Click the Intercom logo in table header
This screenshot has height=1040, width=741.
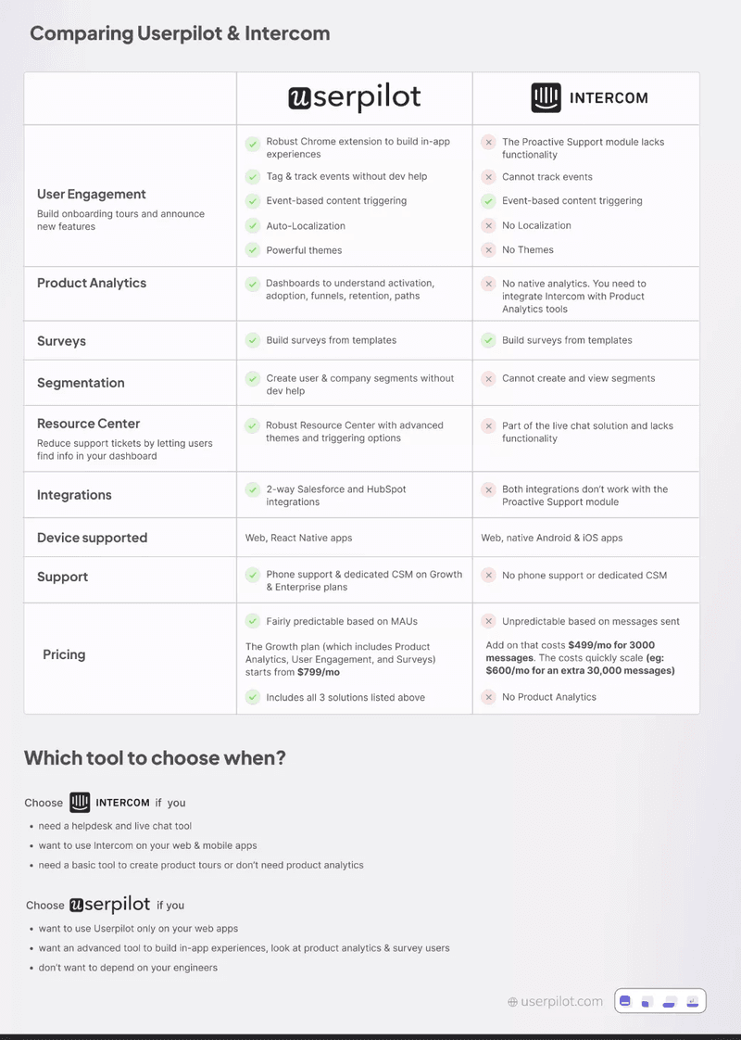click(x=589, y=98)
